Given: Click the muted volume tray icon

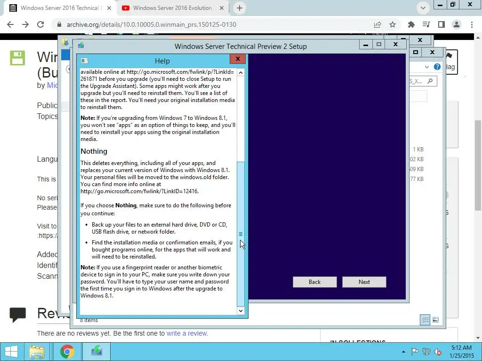Looking at the screenshot, I should point(437,352).
